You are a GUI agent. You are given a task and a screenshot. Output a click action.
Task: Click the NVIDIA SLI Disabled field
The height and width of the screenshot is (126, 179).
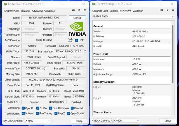point(34,102)
